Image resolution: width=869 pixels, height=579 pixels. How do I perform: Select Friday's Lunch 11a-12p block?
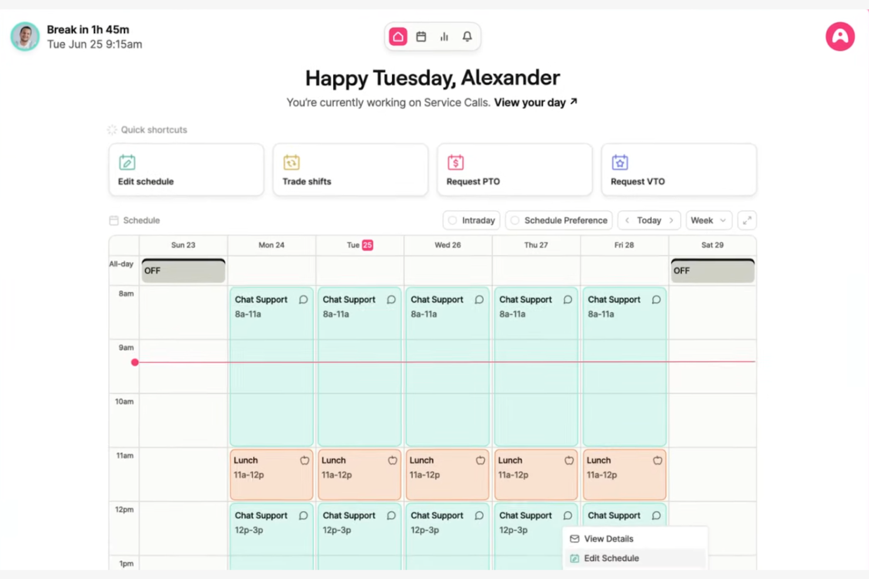coord(624,474)
